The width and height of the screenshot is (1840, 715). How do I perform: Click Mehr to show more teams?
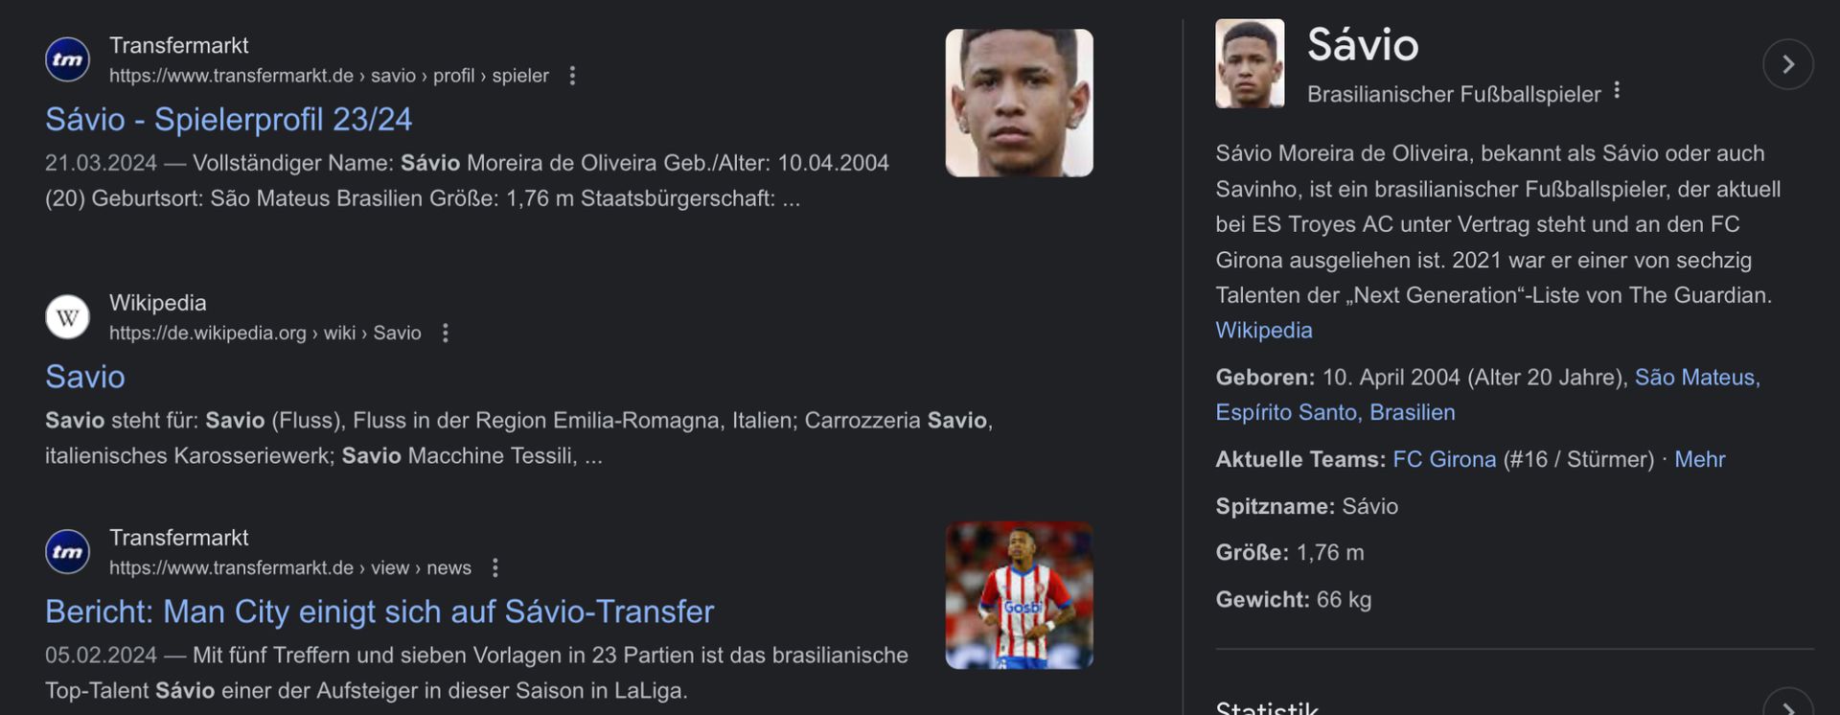(x=1699, y=460)
